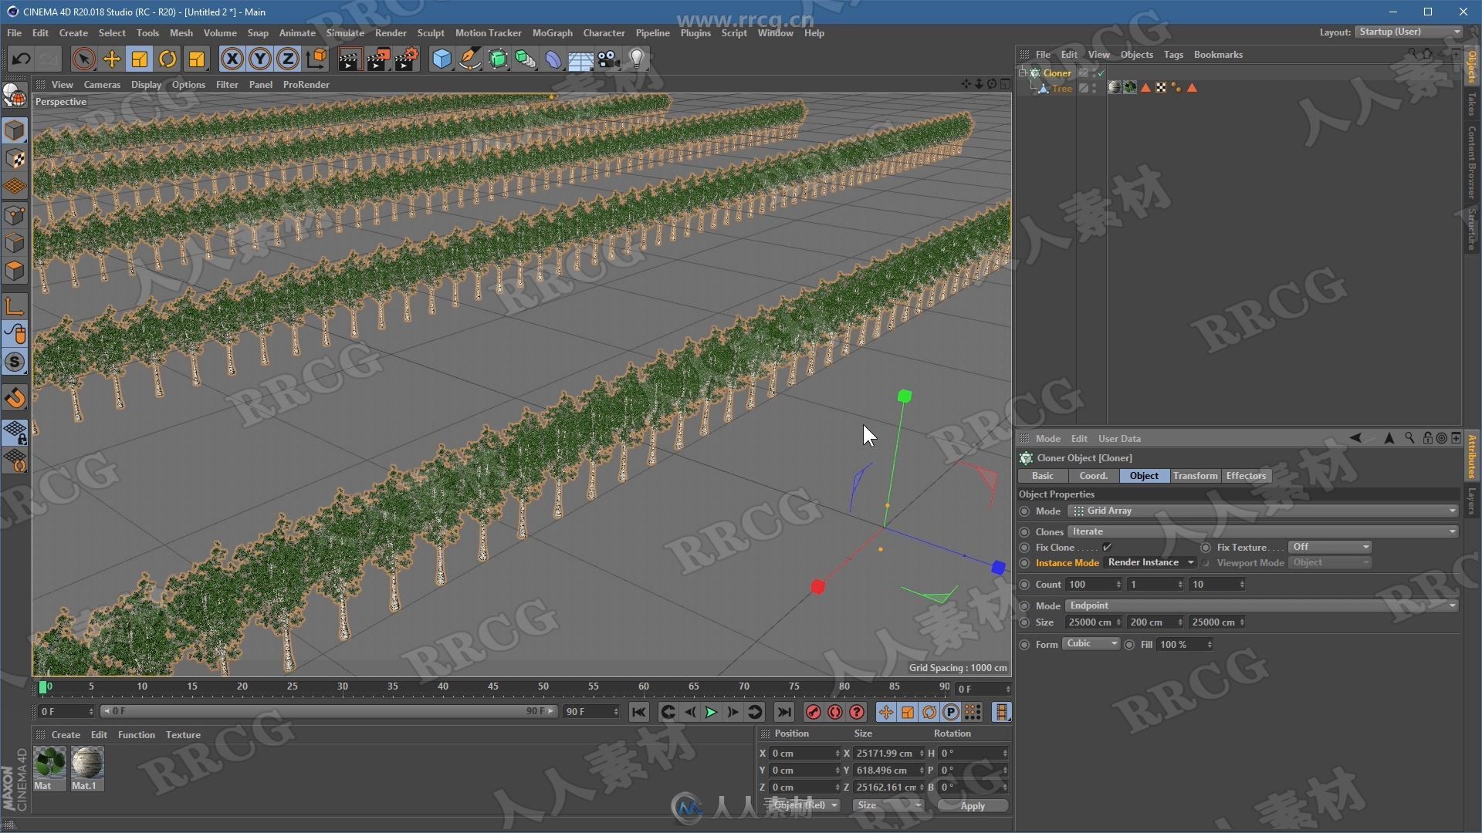Toggle keyframe circle next to Count
The width and height of the screenshot is (1482, 833).
click(1024, 585)
